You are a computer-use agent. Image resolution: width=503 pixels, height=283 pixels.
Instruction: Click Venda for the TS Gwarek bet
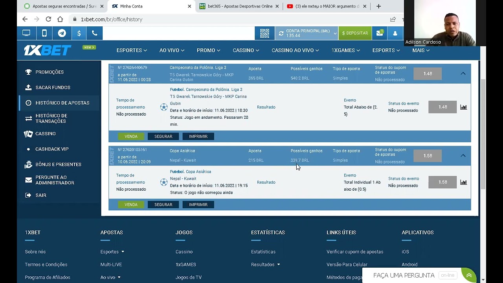pyautogui.click(x=131, y=136)
